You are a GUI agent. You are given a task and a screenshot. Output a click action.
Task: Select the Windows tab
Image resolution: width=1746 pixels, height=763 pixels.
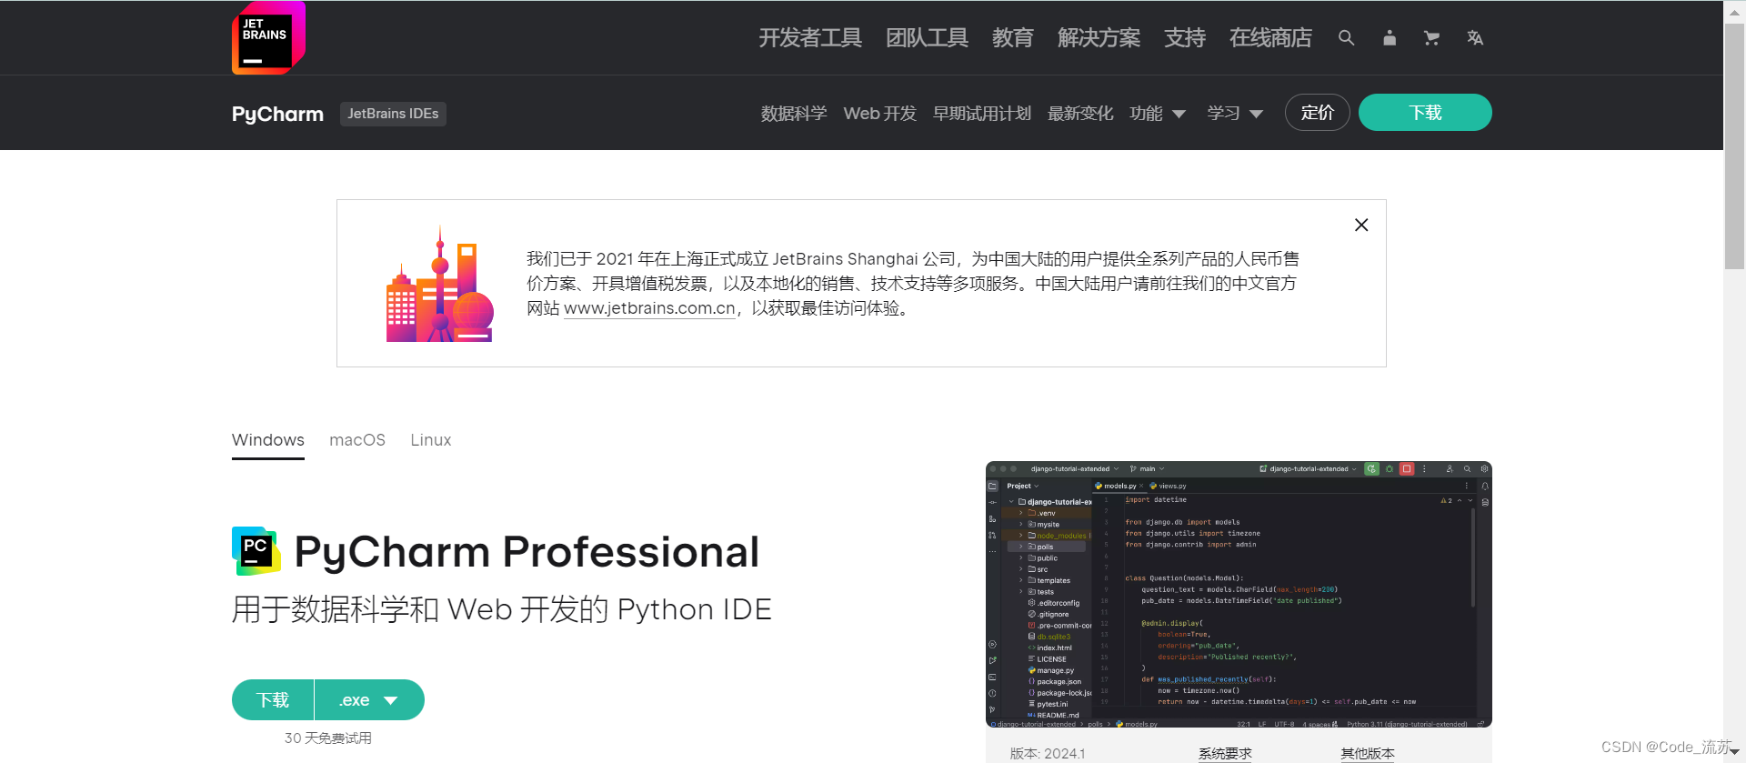(268, 440)
